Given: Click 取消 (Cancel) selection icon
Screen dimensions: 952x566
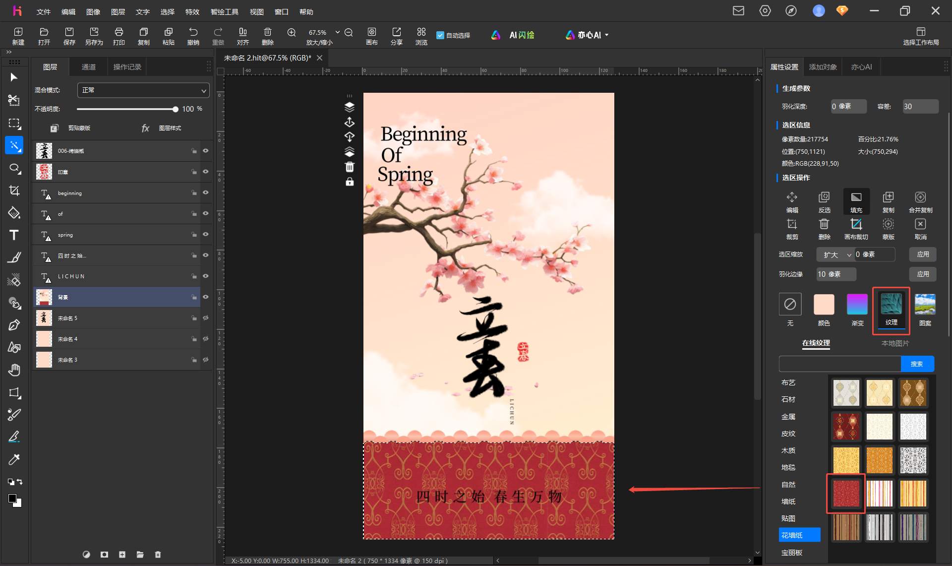Looking at the screenshot, I should tap(920, 229).
